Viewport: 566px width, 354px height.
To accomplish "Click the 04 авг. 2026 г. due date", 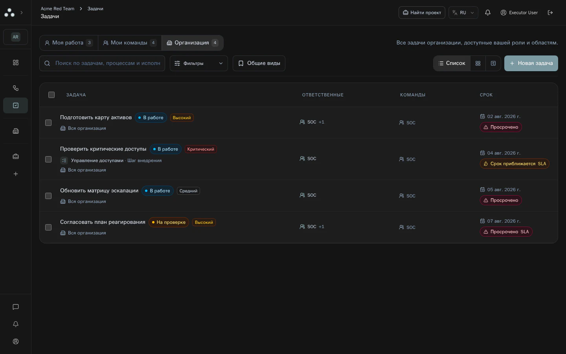I will tap(500, 153).
